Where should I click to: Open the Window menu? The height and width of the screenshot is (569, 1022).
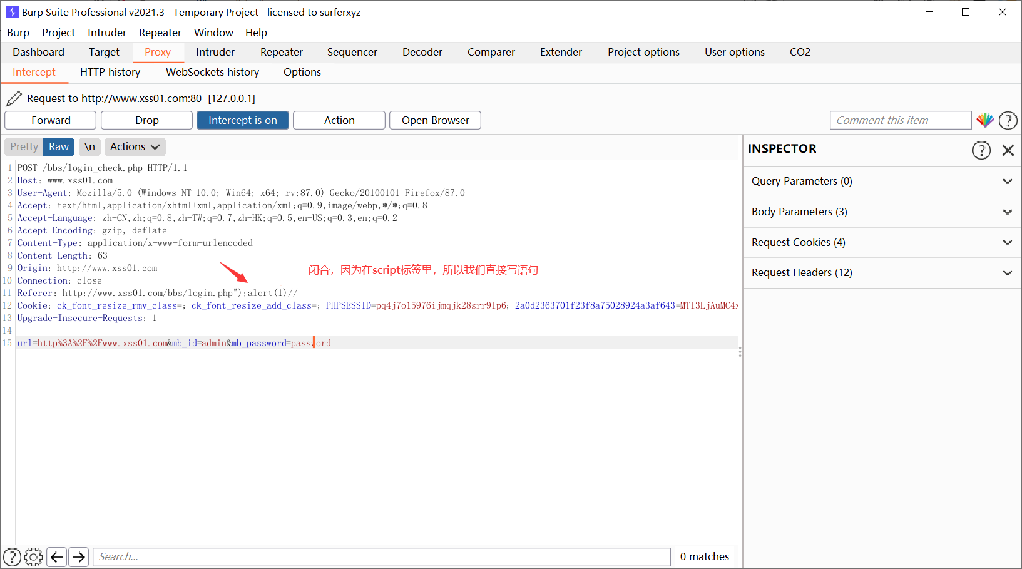[x=213, y=33]
